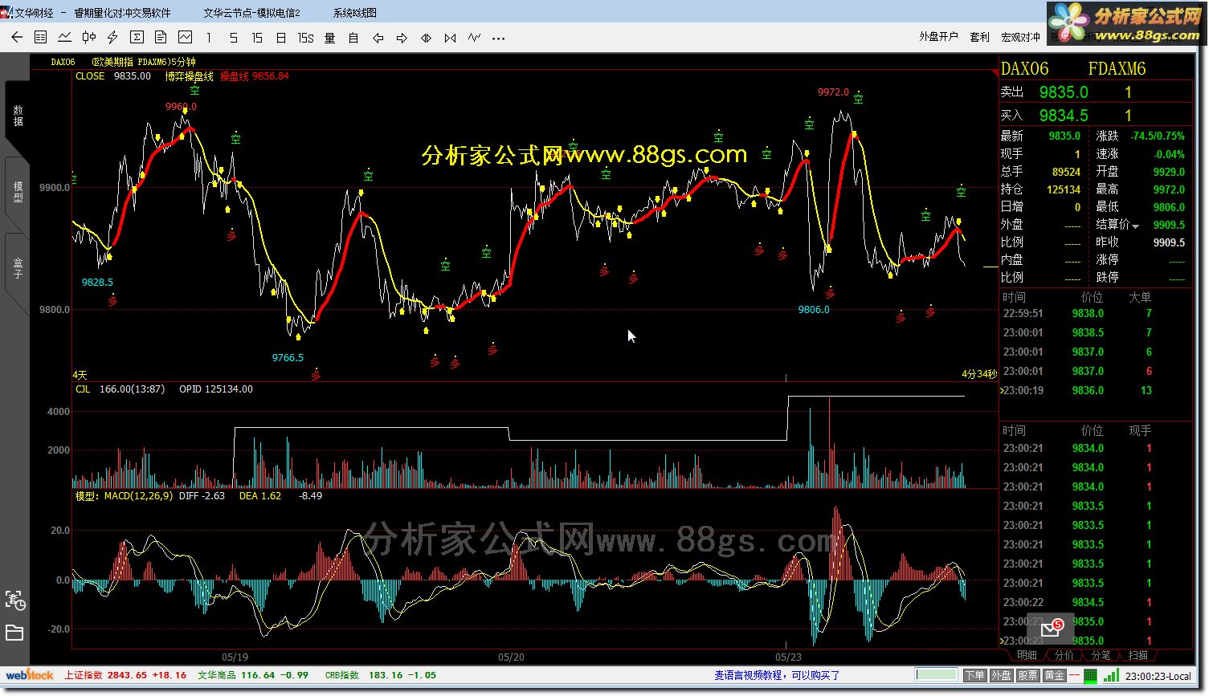Select the 1-minute period
The width and height of the screenshot is (1209, 696).
coord(209,38)
